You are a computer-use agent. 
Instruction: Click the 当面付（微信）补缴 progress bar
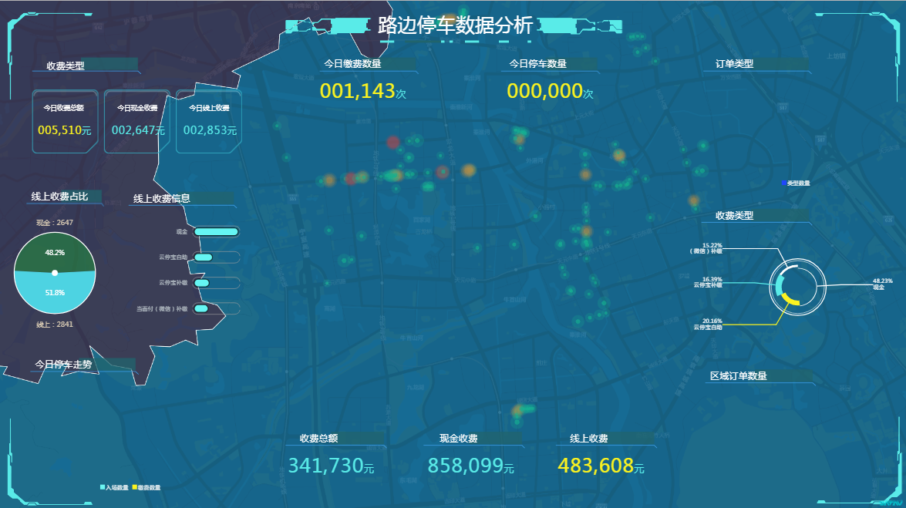pos(201,309)
